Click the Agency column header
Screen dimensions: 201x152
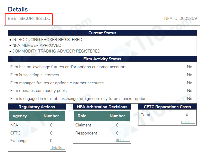tap(20, 116)
